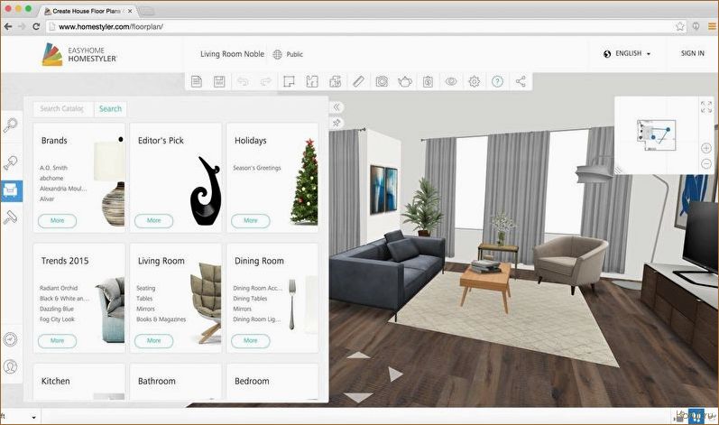Click the new document toolbar icon
Screen dimensions: 719x425
coord(197,81)
